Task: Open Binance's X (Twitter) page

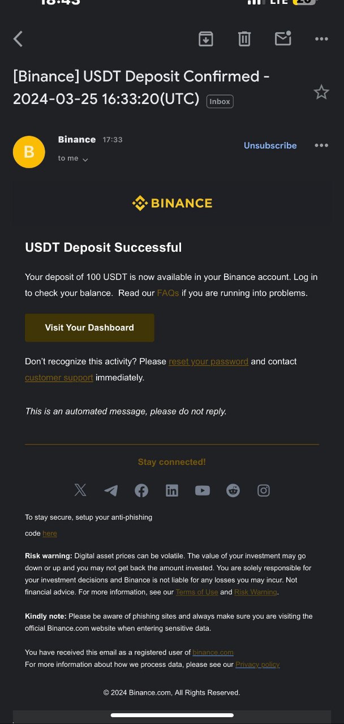Action: (x=80, y=490)
